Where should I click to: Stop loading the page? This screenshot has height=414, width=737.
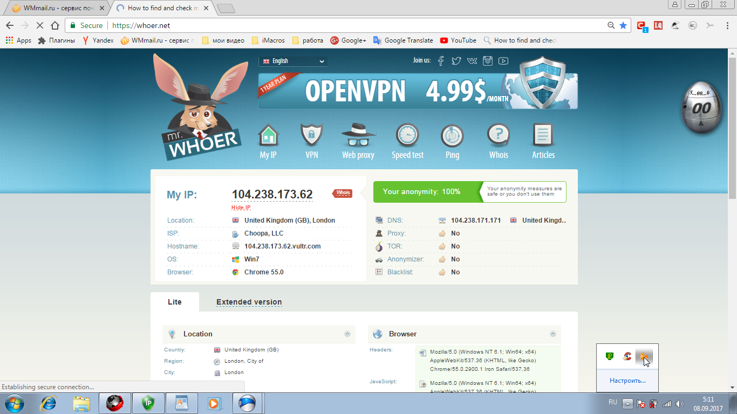coord(39,25)
